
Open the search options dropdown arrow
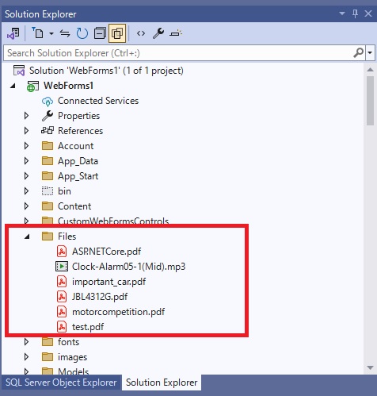[x=370, y=52]
